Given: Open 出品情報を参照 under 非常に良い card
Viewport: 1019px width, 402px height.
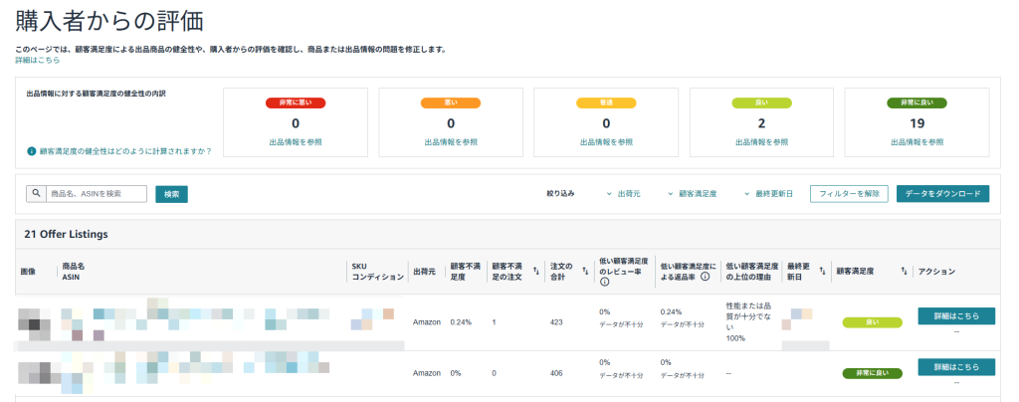Looking at the screenshot, I should [917, 142].
